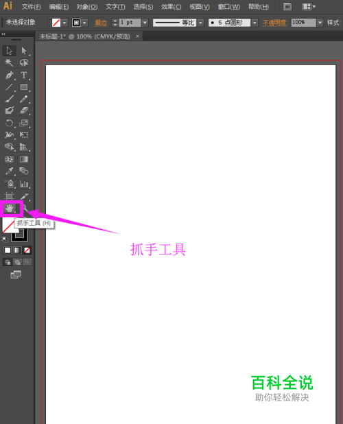Open the 视图(V) menu
This screenshot has width=343, height=424.
coord(200,6)
